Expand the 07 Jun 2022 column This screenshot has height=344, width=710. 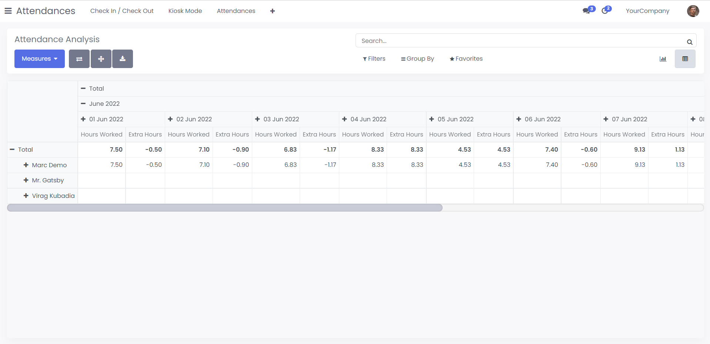[x=626, y=119]
